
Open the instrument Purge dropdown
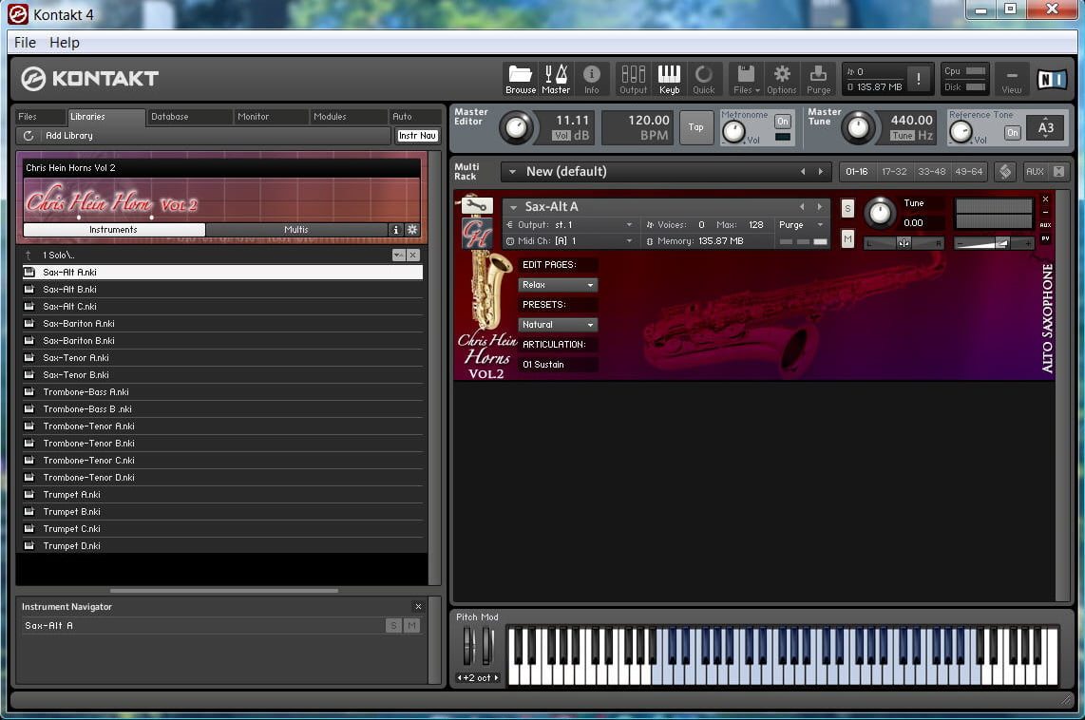801,225
